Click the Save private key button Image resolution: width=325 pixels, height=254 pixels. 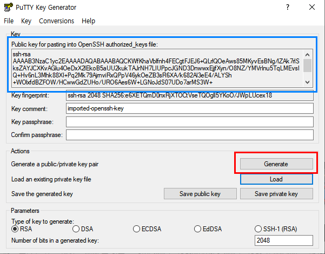[276, 193]
